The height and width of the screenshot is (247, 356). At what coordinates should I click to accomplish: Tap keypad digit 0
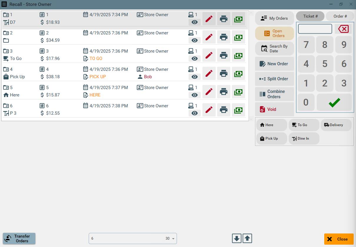(x=306, y=102)
